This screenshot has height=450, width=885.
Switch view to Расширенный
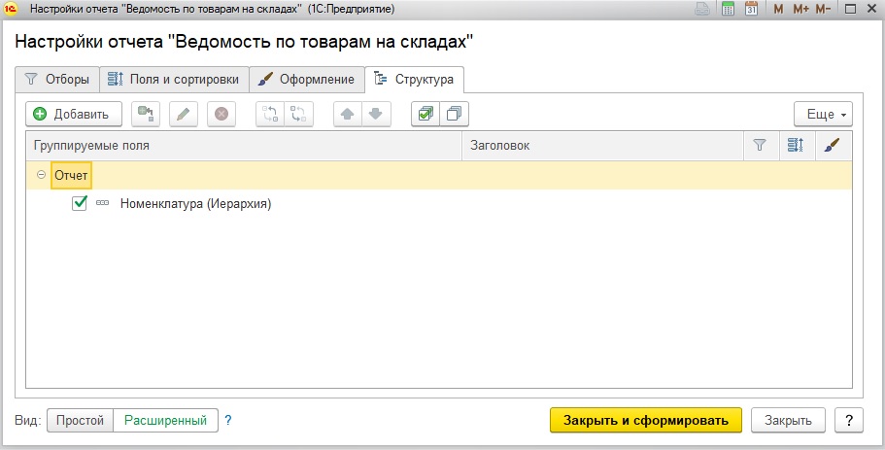pyautogui.click(x=165, y=421)
